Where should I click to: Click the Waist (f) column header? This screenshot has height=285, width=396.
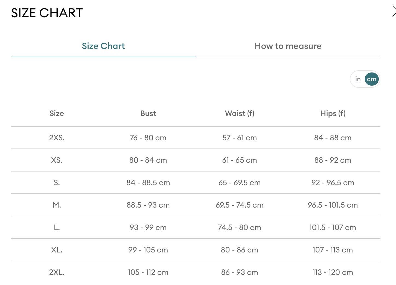(240, 114)
